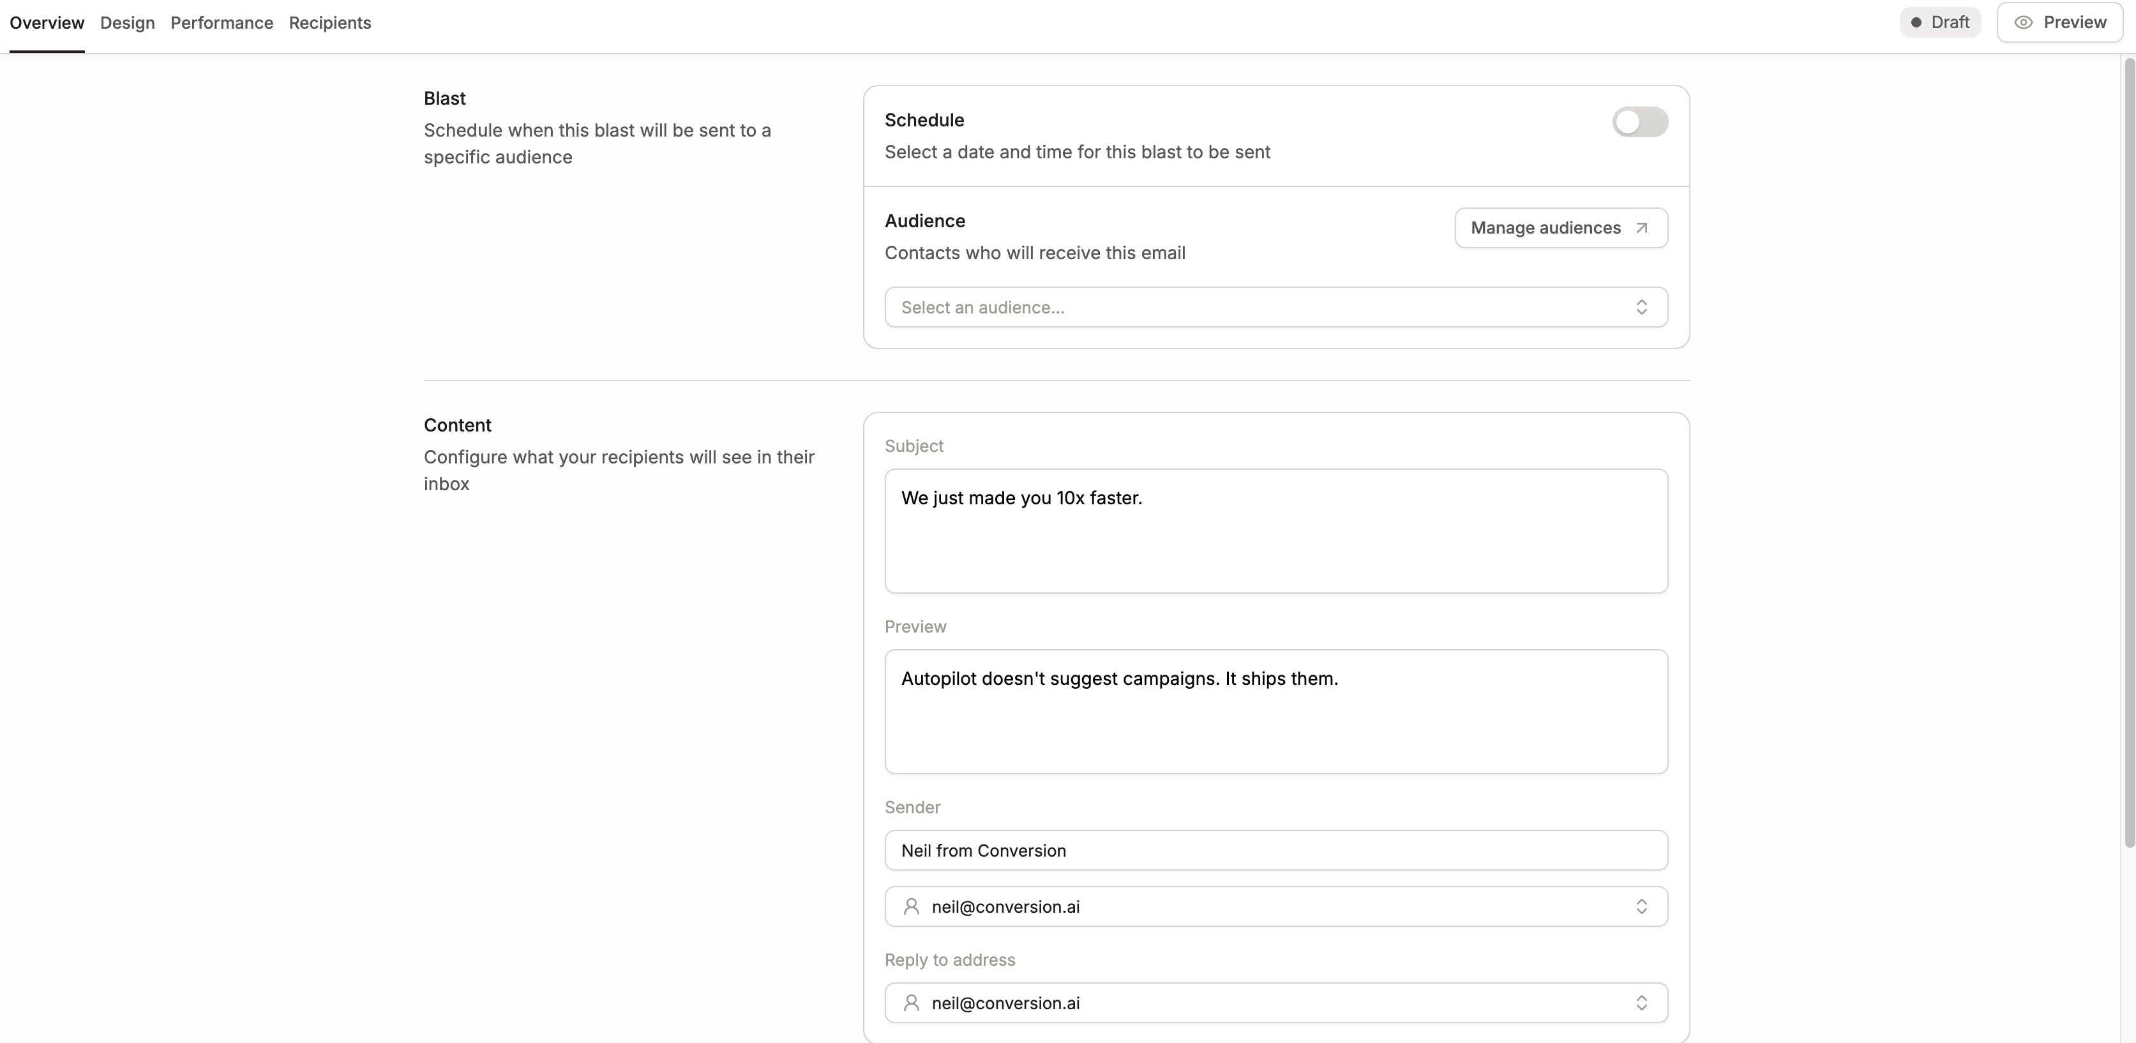Click into the Preview text area

point(1275,711)
